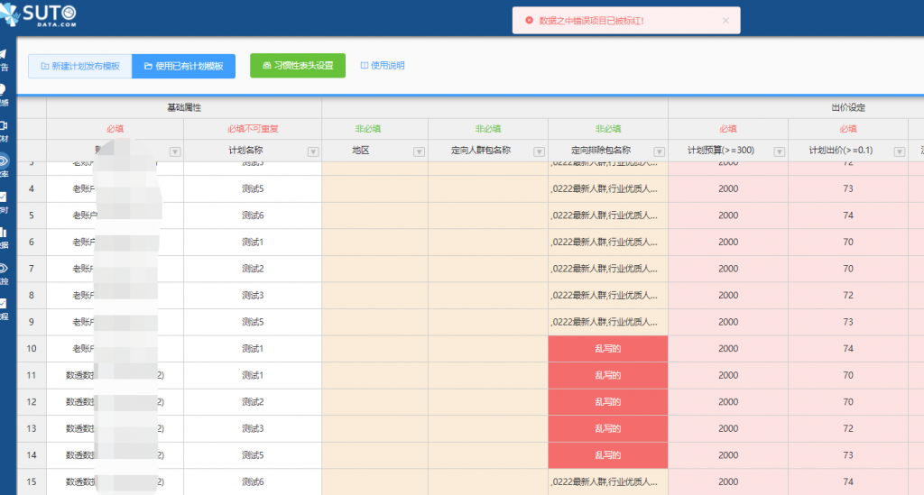
Task: Click red 乱写的 cell in row 13
Action: [x=608, y=428]
